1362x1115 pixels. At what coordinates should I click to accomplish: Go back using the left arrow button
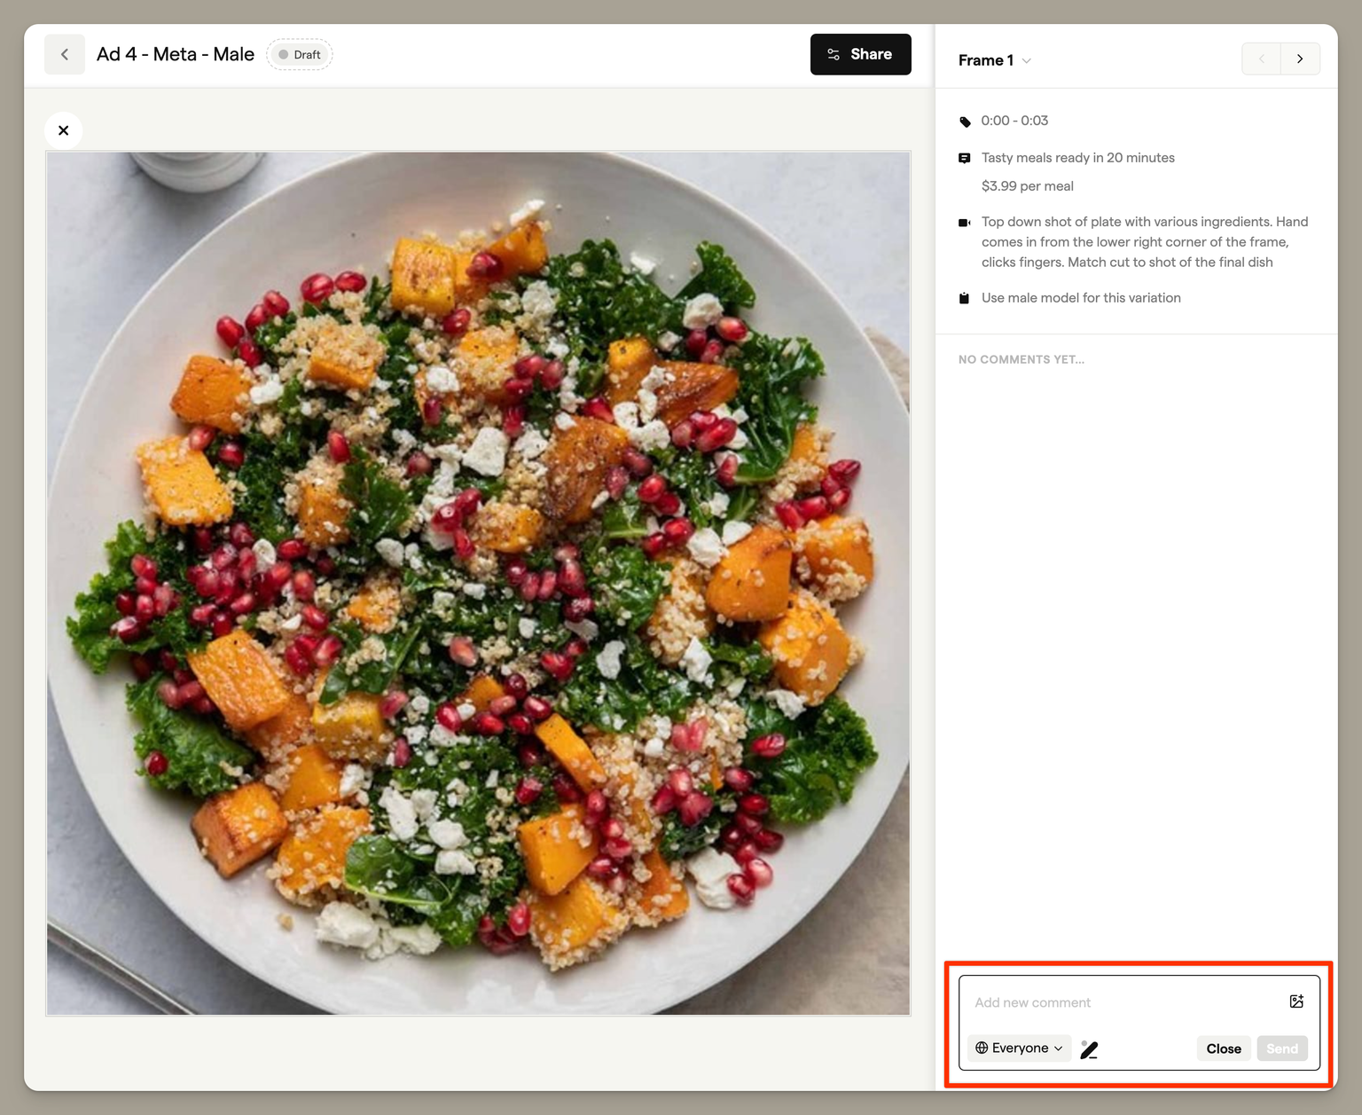click(x=65, y=55)
